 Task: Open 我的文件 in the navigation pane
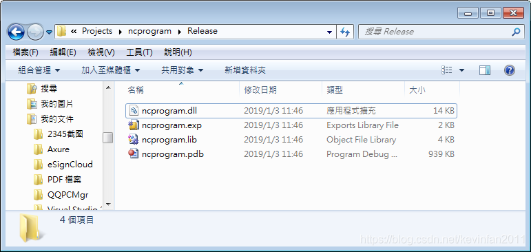point(57,119)
